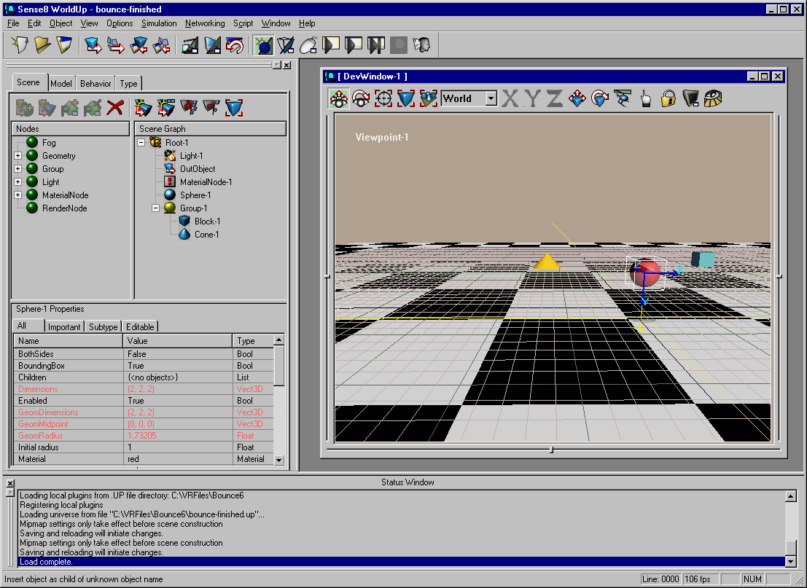Image resolution: width=807 pixels, height=588 pixels.
Task: Toggle the Y axis constraint button
Action: [533, 98]
